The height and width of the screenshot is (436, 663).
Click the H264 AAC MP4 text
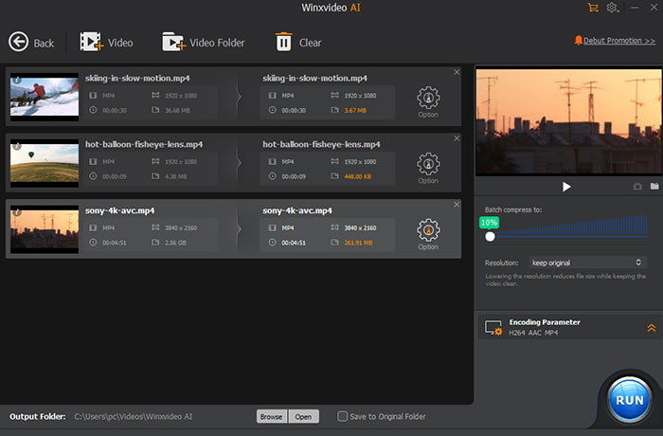click(x=533, y=333)
